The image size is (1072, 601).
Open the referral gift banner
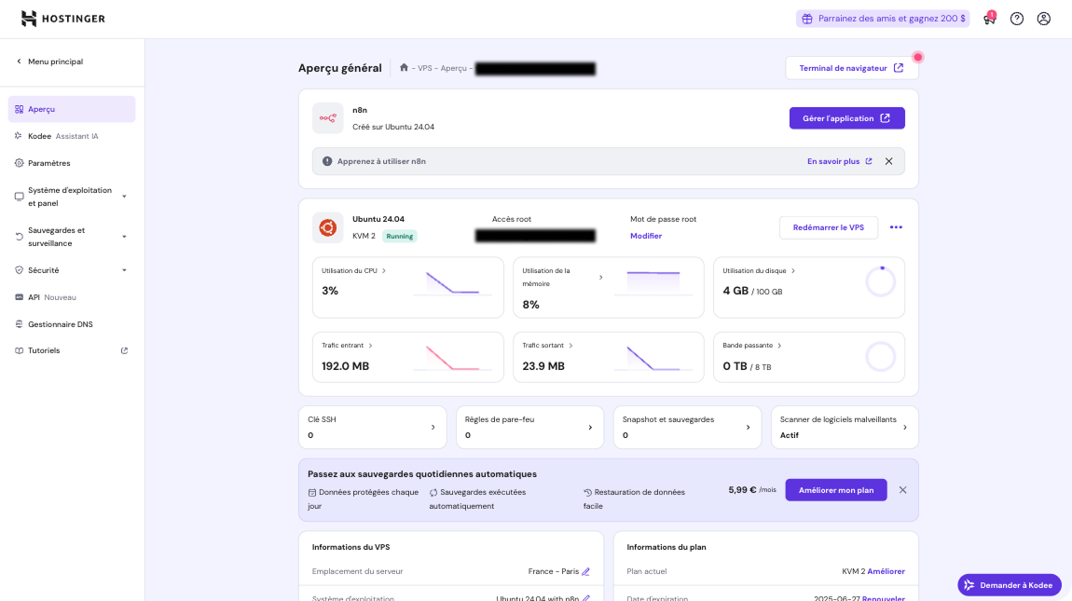[x=883, y=19]
